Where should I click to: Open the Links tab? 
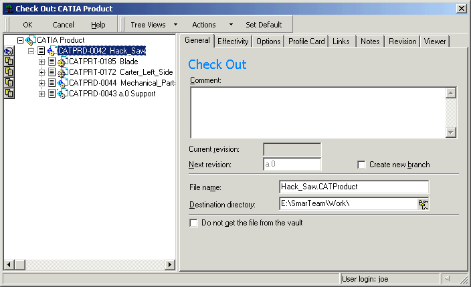341,41
